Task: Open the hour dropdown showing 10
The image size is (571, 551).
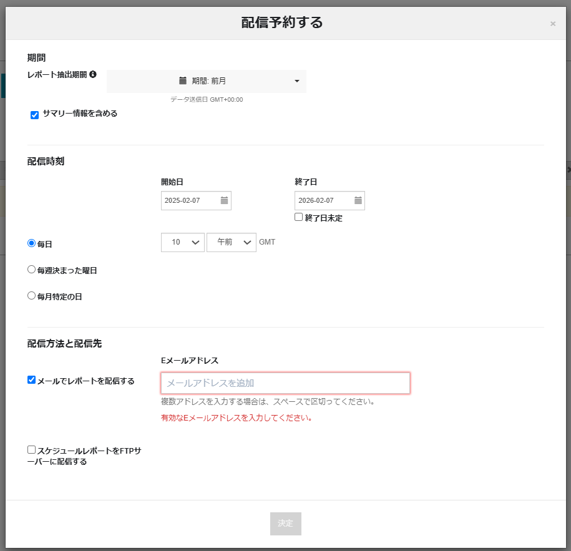Action: point(182,242)
